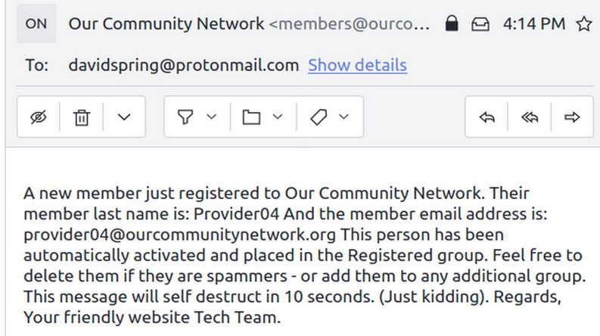Click the ON sender avatar
Image resolution: width=600 pixels, height=336 pixels.
pyautogui.click(x=36, y=24)
